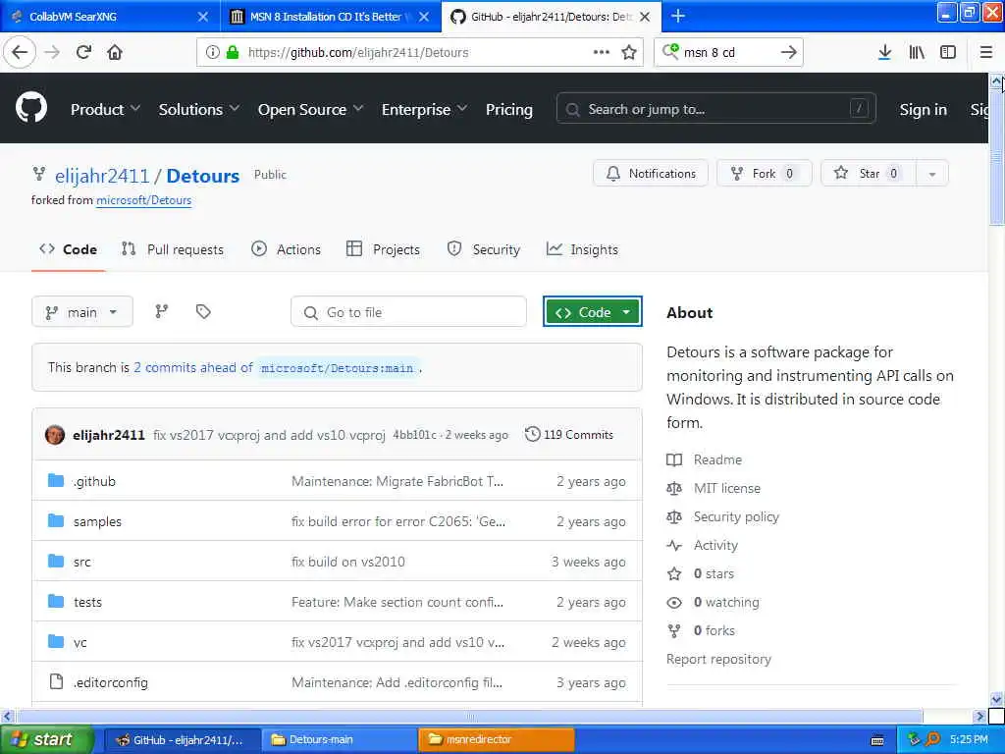
Task: Expand the Star lists dropdown arrow
Action: tap(932, 174)
